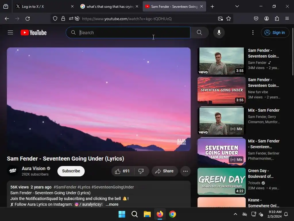The width and height of the screenshot is (294, 221).
Task: Add a new browser tab
Action: (x=212, y=7)
